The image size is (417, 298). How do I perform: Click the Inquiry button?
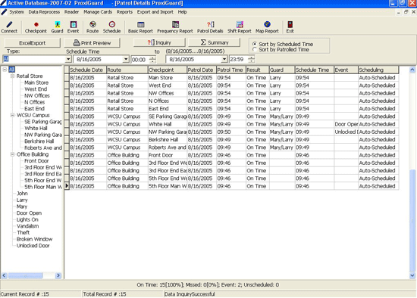point(159,42)
